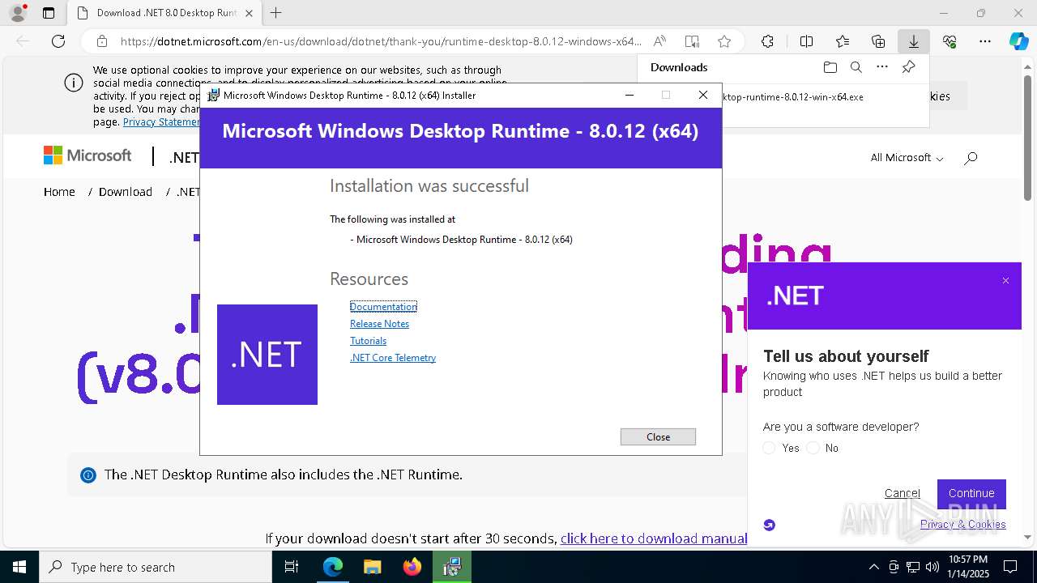Open the Favorites list

843,41
